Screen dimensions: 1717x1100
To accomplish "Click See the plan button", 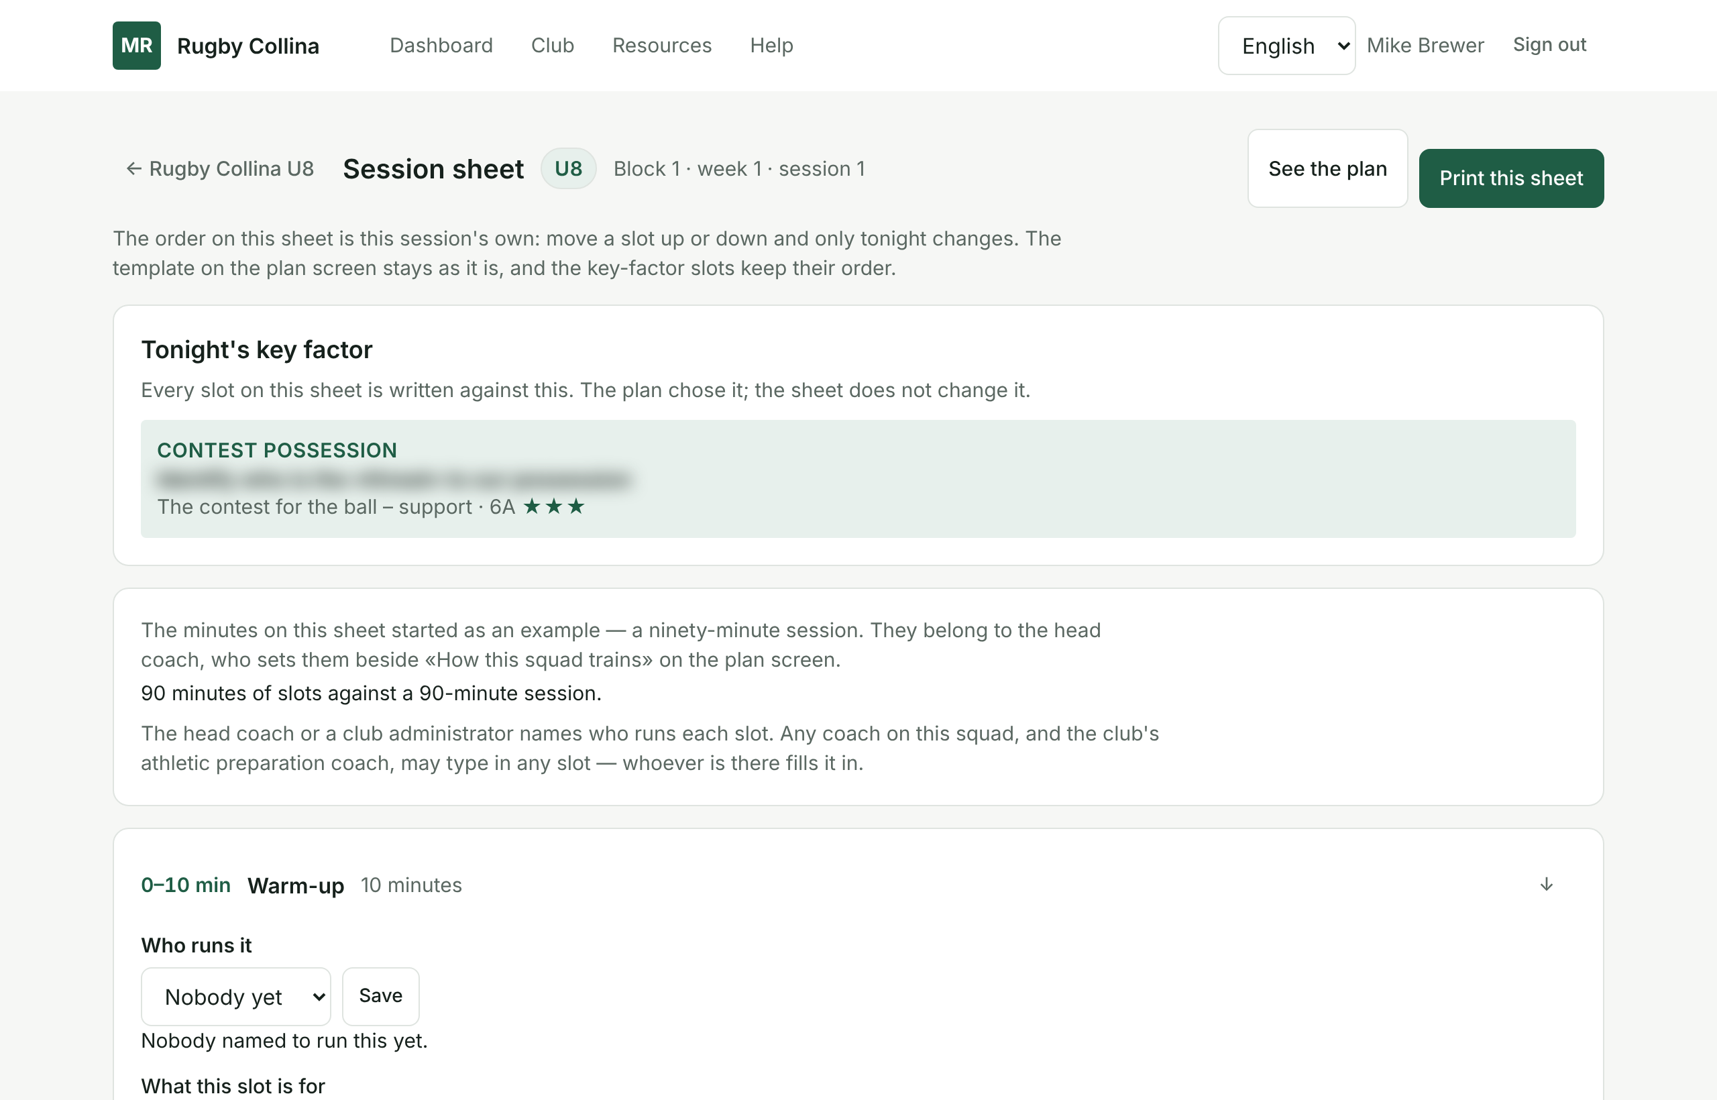I will tap(1327, 168).
